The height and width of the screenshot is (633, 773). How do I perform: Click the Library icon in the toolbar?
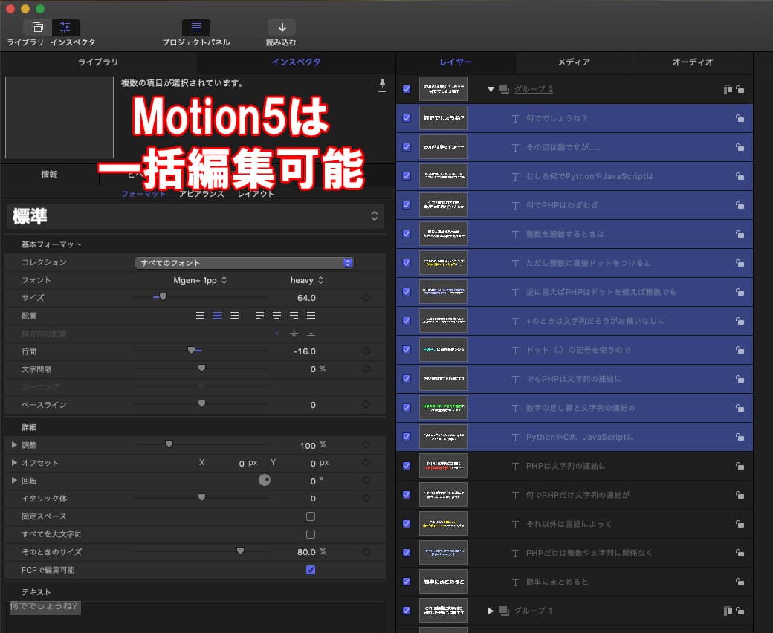pyautogui.click(x=38, y=27)
